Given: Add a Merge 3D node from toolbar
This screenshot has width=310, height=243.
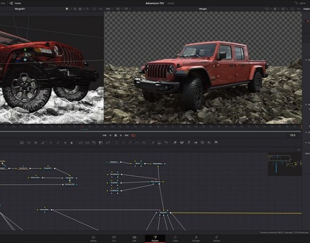Looking at the screenshot, I should [195, 143].
